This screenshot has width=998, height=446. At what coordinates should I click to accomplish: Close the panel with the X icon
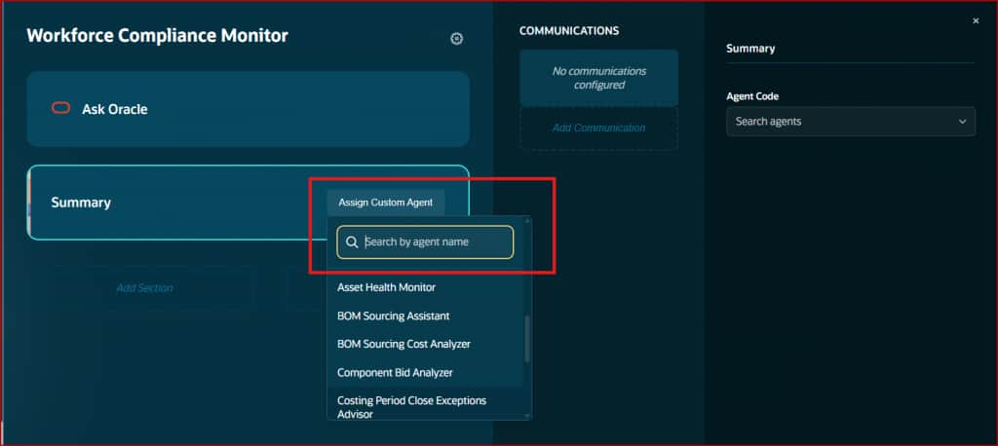(x=976, y=21)
